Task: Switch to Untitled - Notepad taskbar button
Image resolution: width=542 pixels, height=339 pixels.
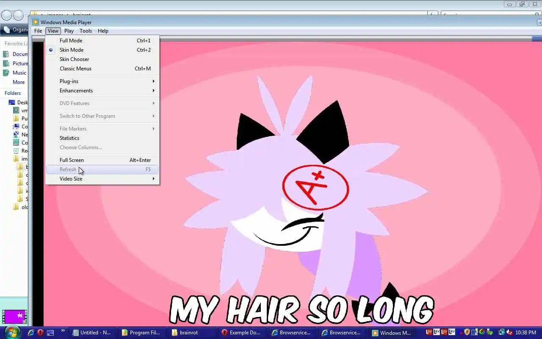Action: point(92,333)
